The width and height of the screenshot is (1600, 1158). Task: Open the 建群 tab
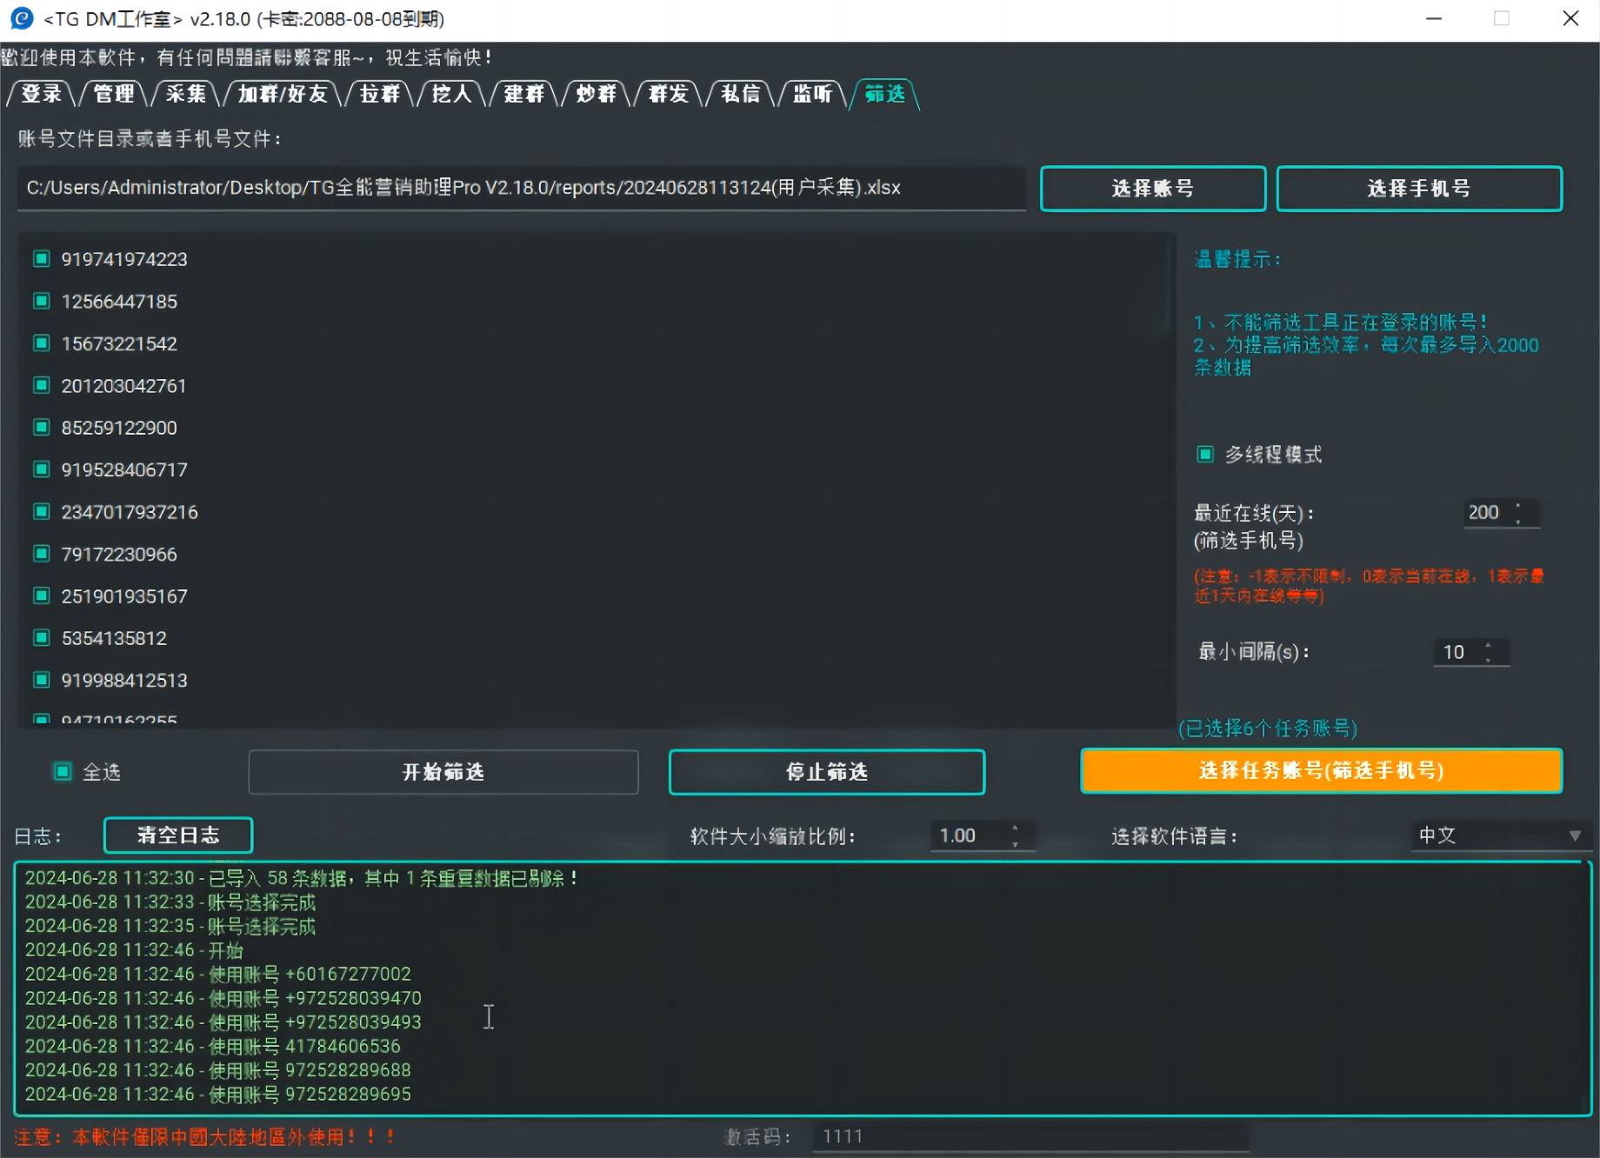coord(524,94)
